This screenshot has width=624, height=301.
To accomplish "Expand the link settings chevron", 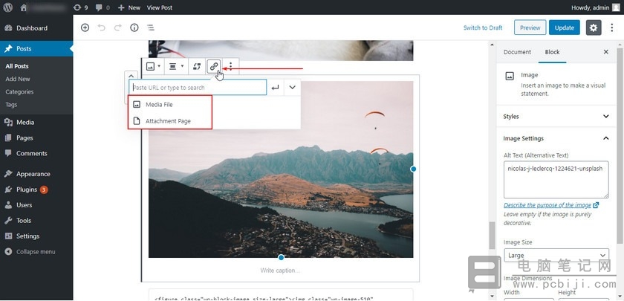I will coord(293,88).
